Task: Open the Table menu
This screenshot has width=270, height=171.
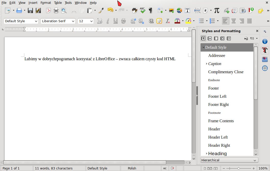Action: pos(58,3)
